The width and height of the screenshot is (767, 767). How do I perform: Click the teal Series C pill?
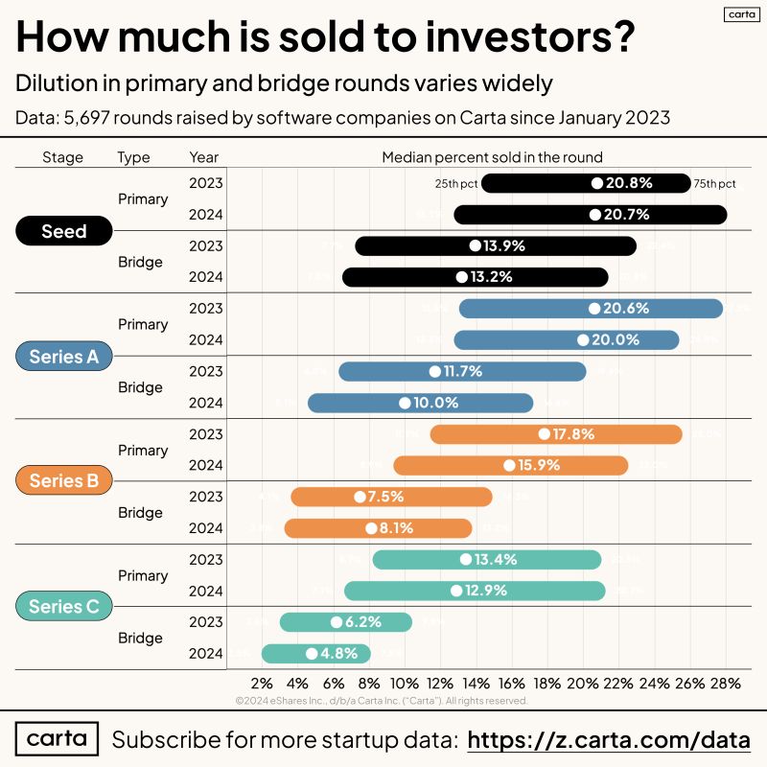click(64, 606)
